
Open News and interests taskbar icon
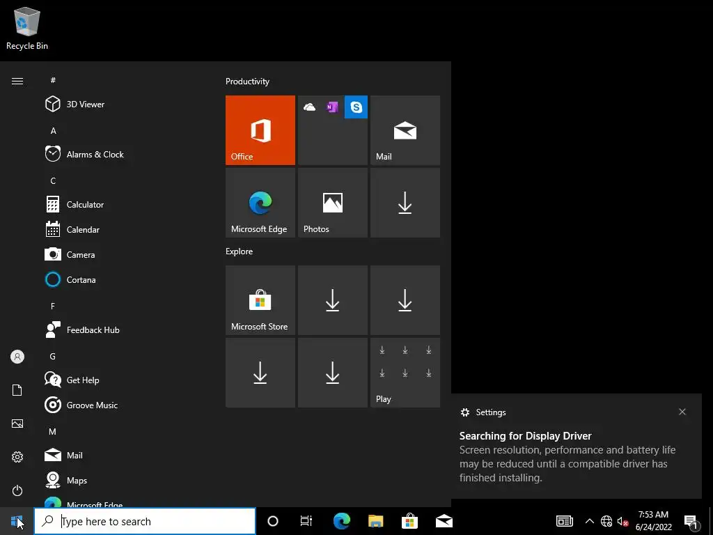[564, 521]
